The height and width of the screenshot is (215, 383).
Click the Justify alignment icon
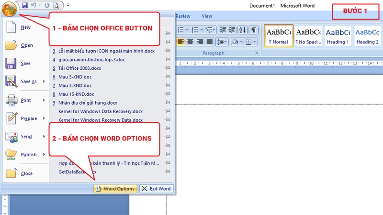point(209,42)
